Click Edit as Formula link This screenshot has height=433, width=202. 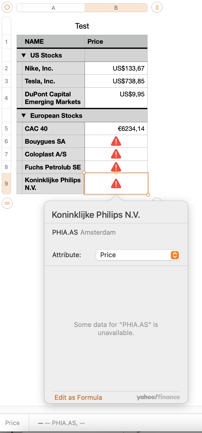tap(78, 397)
